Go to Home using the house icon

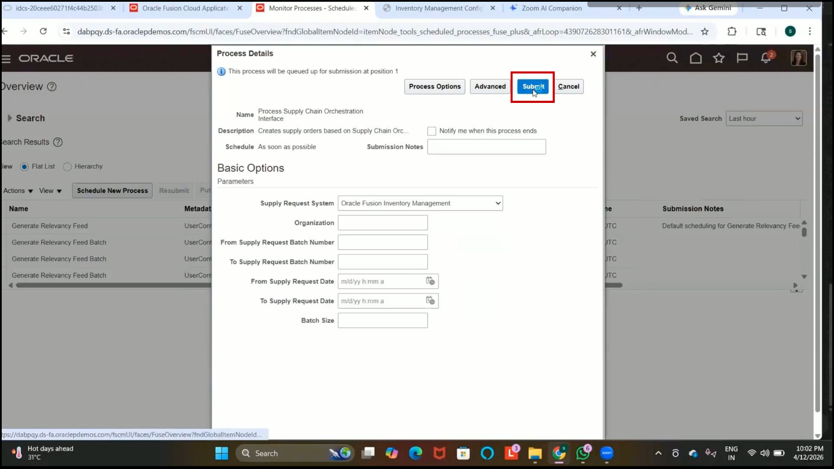[695, 58]
